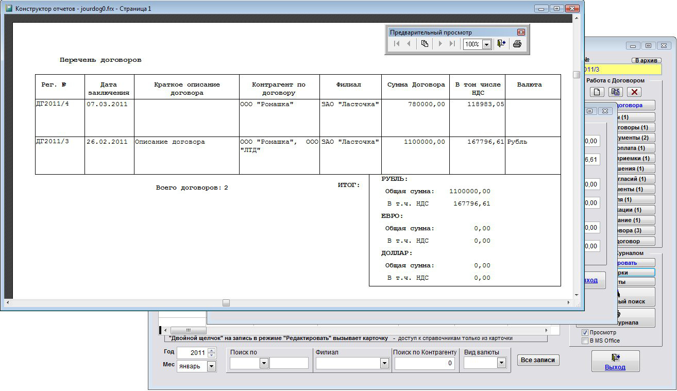Enable the В MS Office checkbox
Viewport: 677px width, 391px height.
(x=585, y=341)
